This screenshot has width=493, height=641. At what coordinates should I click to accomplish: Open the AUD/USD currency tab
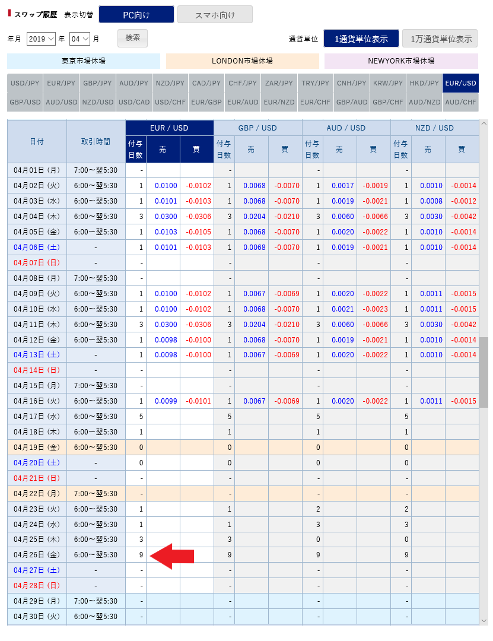[61, 102]
